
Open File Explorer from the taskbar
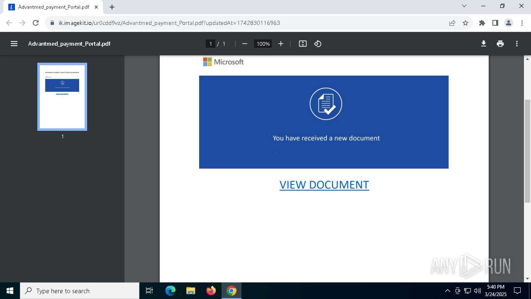(x=190, y=291)
